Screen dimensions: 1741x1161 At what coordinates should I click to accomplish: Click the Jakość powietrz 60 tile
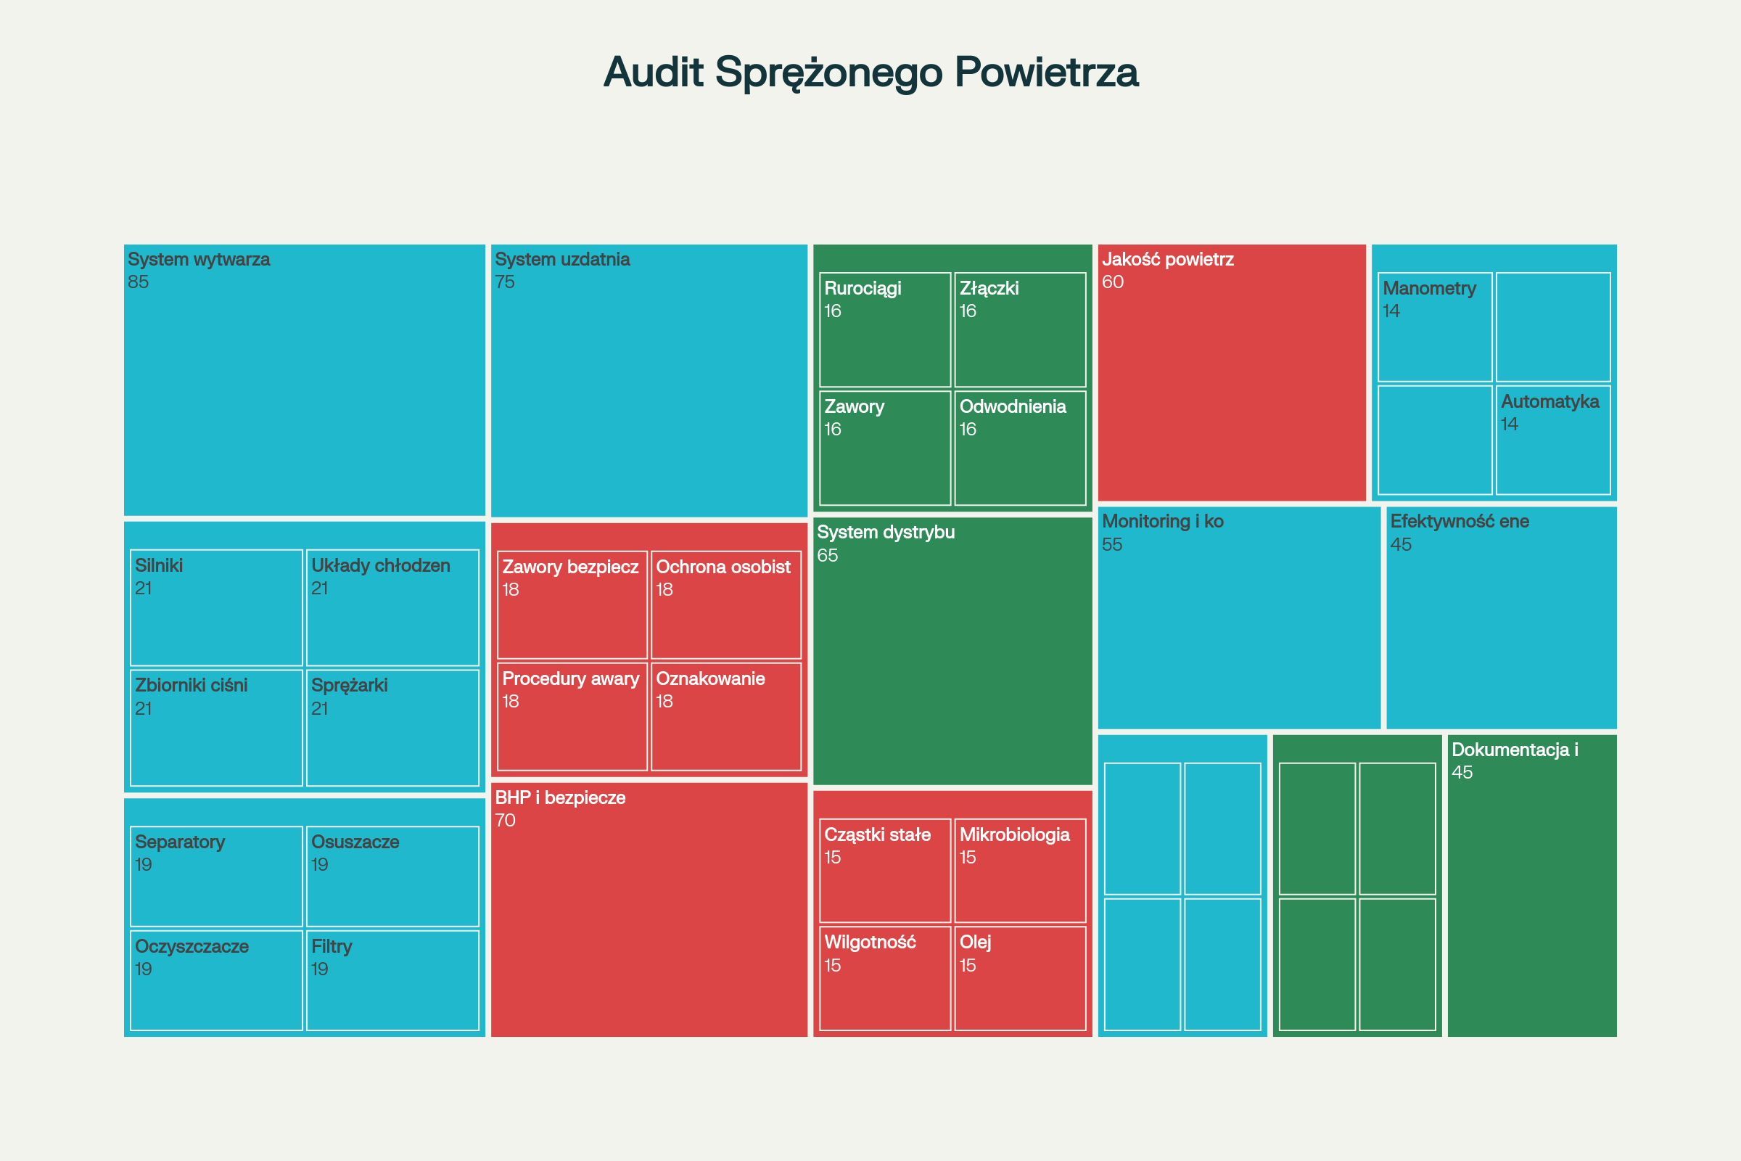(x=1231, y=372)
